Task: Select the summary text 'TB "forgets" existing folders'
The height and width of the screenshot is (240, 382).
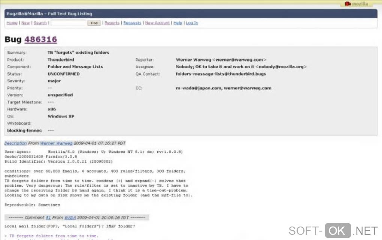Action: pos(78,53)
